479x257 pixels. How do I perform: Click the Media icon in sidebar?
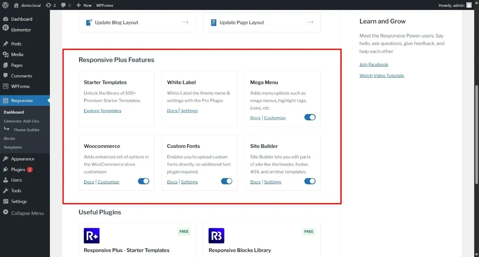point(6,54)
